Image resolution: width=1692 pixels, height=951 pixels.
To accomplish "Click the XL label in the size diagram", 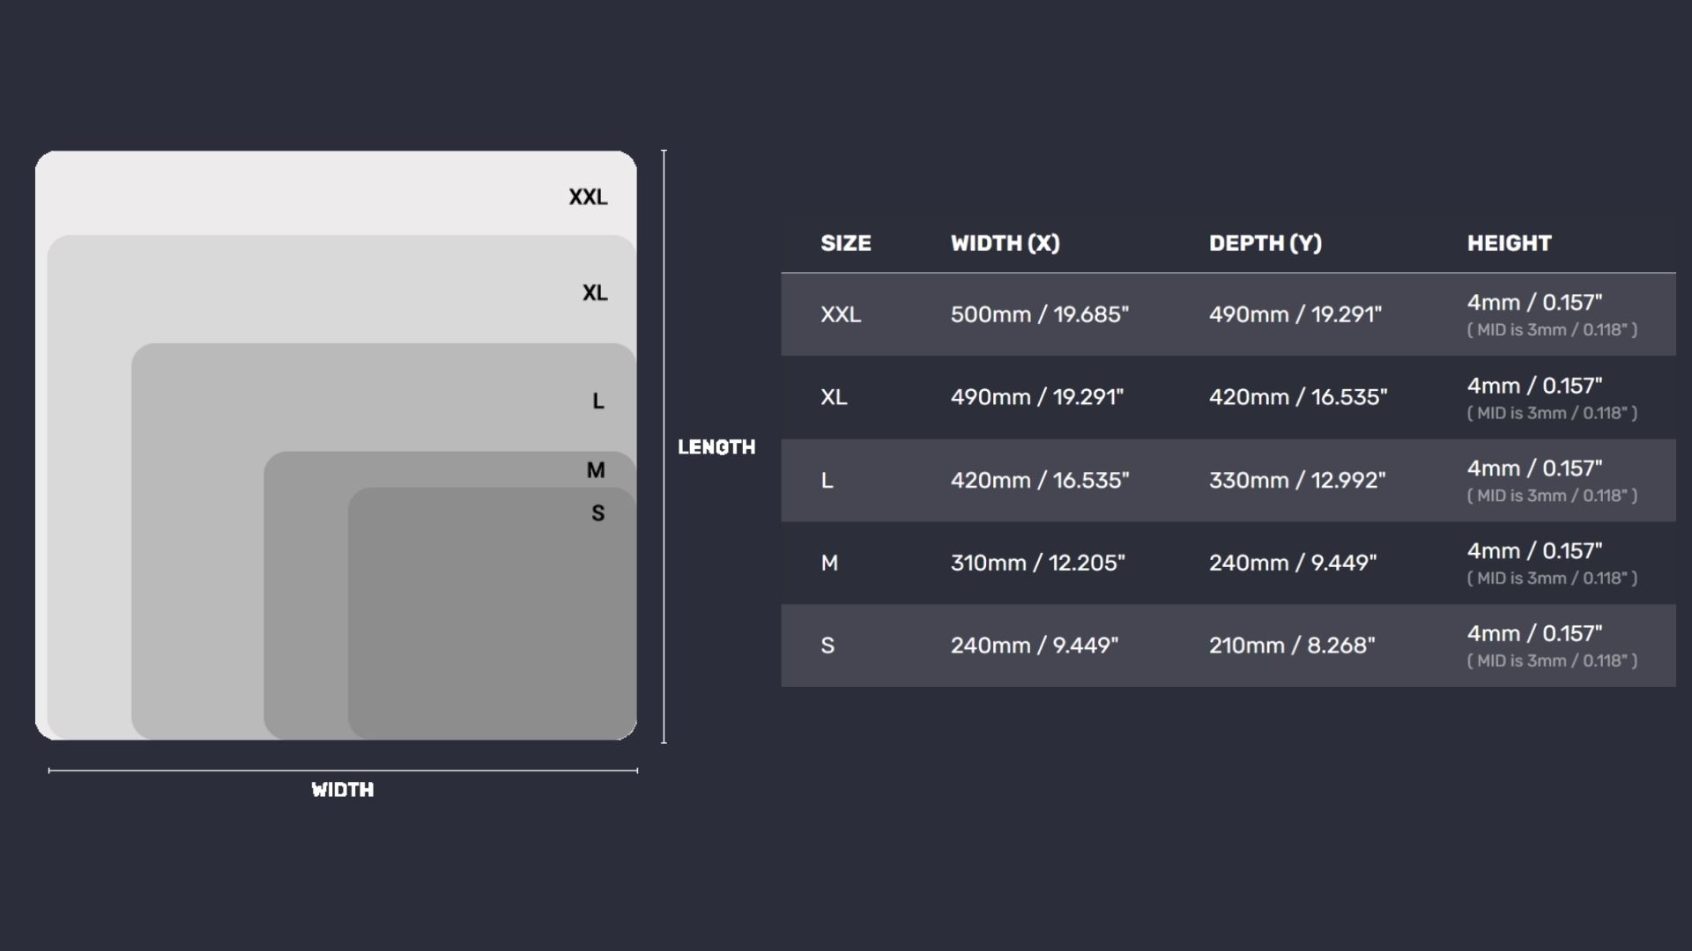I will click(x=595, y=293).
